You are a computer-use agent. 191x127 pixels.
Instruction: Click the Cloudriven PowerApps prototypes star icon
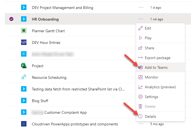pos(24,124)
